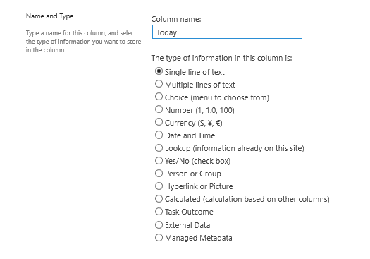Image resolution: width=370 pixels, height=259 pixels.
Task: Select Managed Metadata radio button
Action: pos(159,238)
